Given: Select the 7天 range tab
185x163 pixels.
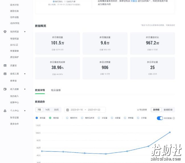Looking at the screenshot, I should click(39, 110).
